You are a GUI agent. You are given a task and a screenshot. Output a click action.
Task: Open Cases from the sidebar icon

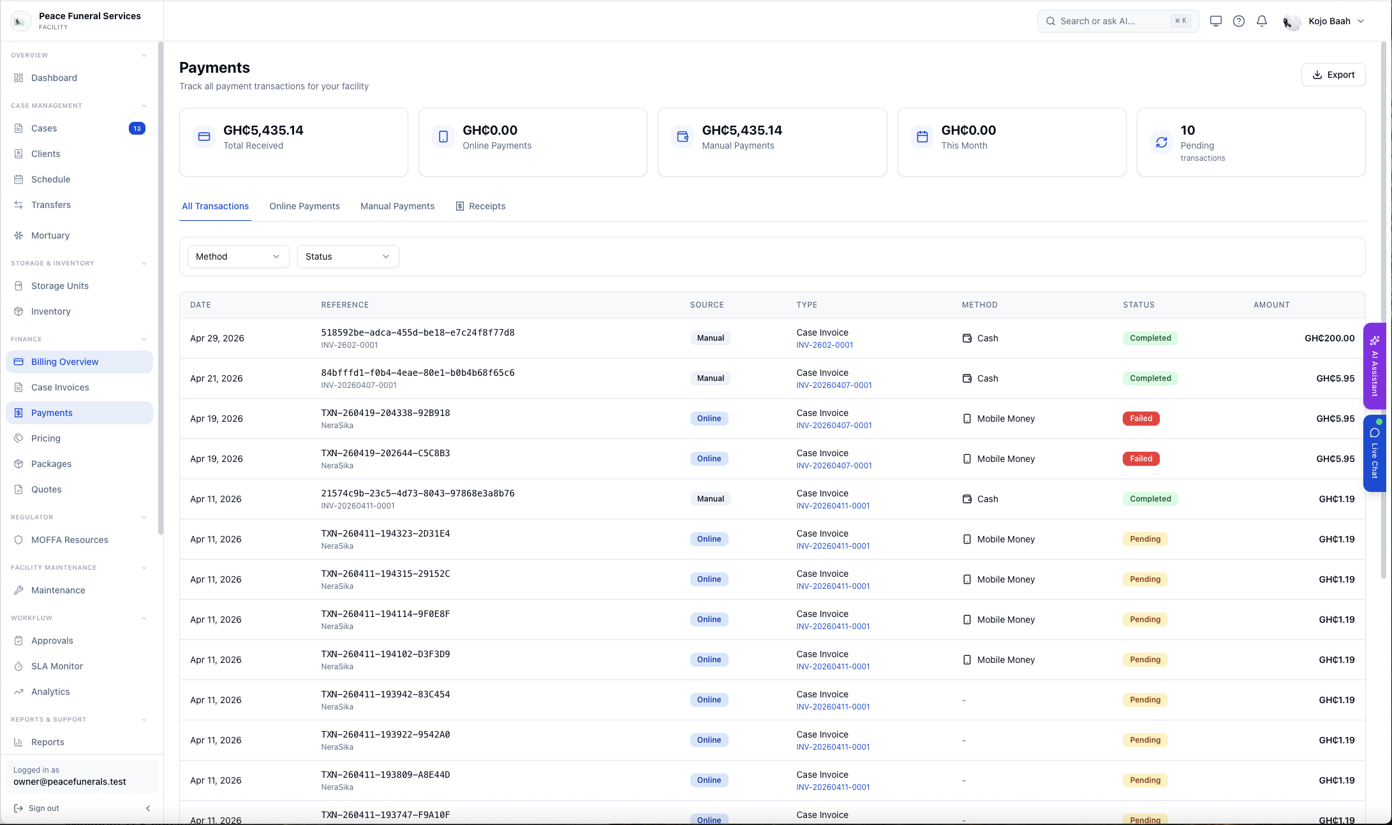click(19, 128)
